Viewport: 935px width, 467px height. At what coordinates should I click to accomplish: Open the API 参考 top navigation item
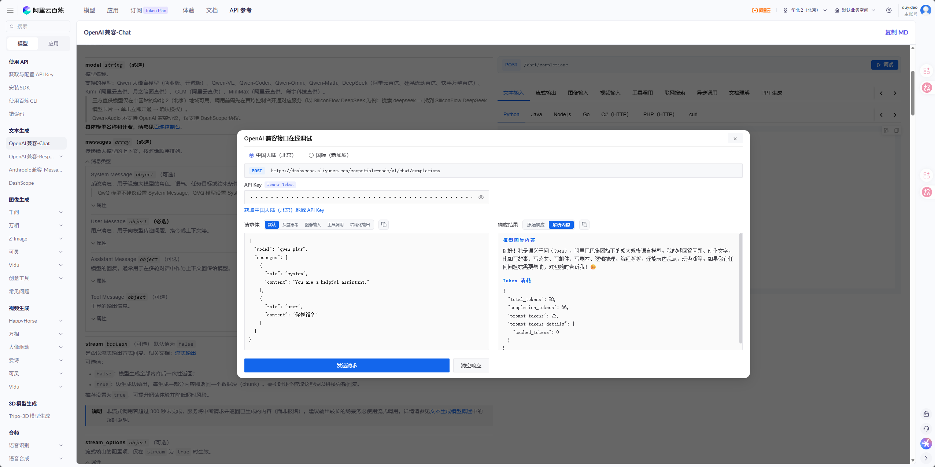coord(241,10)
